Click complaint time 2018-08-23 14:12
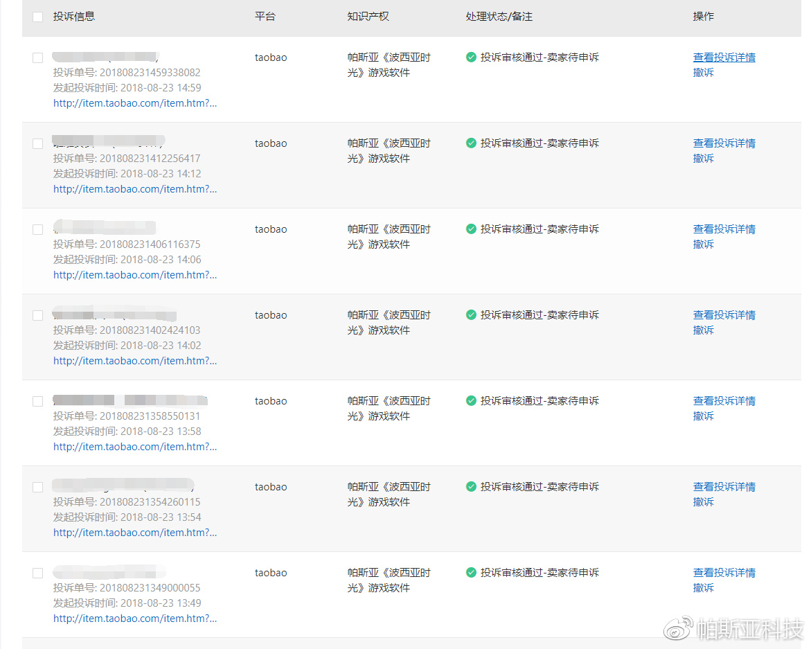The width and height of the screenshot is (811, 649). (161, 174)
